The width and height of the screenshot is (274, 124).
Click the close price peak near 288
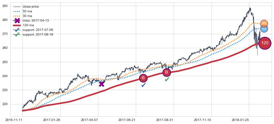coord(250,8)
